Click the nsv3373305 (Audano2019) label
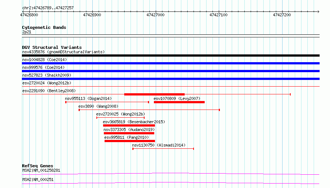330x188 pixels. [129, 130]
